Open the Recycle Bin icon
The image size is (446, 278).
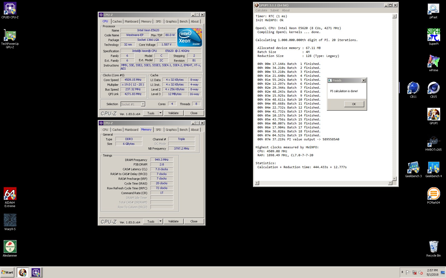[x=434, y=249]
